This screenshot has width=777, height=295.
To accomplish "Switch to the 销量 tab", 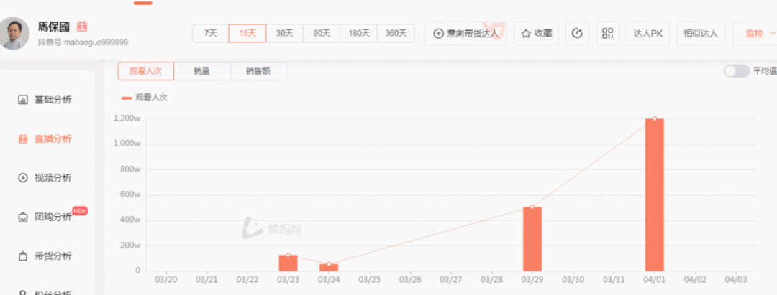I will point(202,71).
